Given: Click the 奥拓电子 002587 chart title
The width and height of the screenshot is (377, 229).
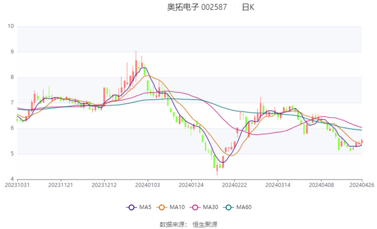Looking at the screenshot, I should pos(197,8).
